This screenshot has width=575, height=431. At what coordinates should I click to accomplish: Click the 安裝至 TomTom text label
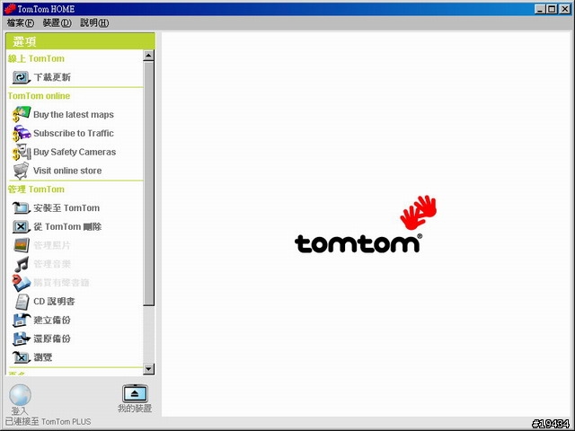[x=66, y=208]
